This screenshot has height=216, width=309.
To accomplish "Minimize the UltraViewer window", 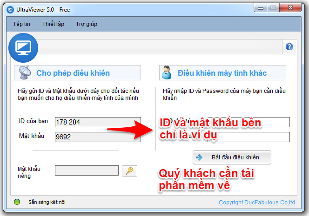I will click(261, 8).
